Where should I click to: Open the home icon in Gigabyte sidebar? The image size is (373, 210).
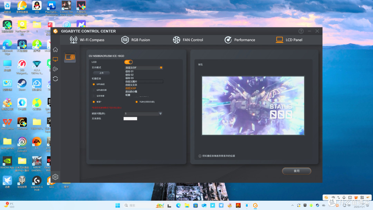point(55,49)
